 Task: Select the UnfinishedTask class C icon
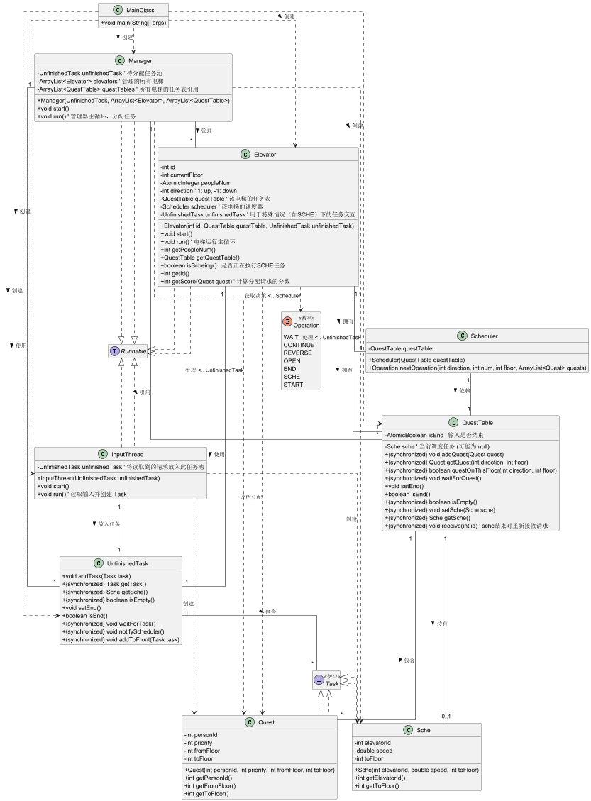tap(99, 563)
